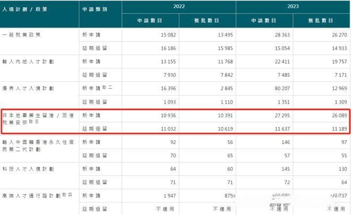Select the 非本地畢業生留港 / 回港就業安排 label
This screenshot has width=351, height=215.
click(x=38, y=119)
